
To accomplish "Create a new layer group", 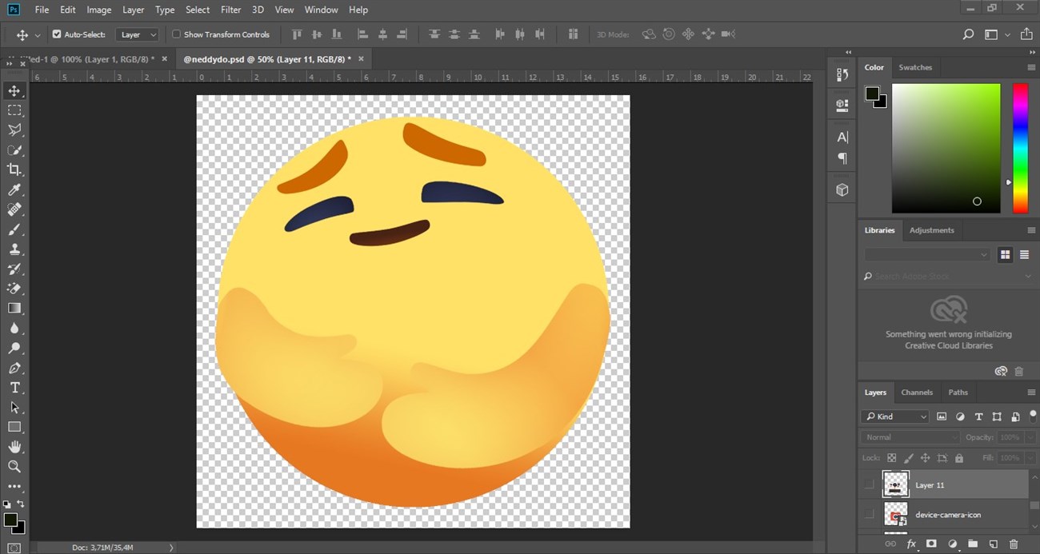I will [973, 544].
